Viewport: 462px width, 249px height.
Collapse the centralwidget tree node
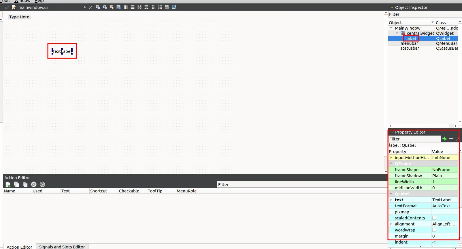point(397,33)
